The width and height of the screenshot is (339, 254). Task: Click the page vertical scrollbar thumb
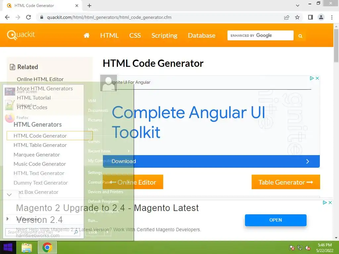click(x=336, y=45)
